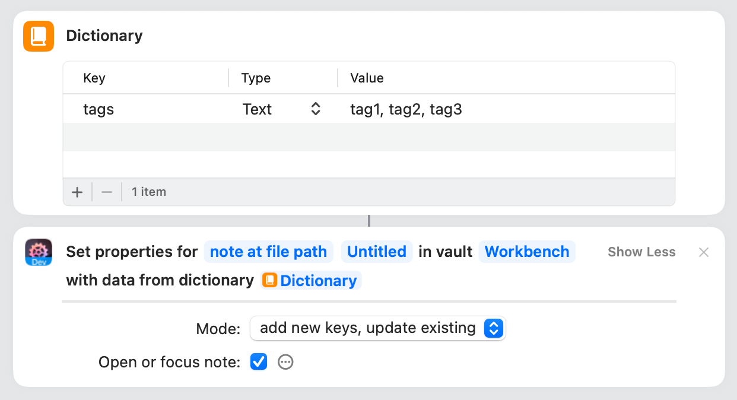
Task: Edit the Untitled file path field
Action: 376,252
